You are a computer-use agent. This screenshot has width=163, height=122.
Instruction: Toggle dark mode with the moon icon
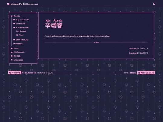154,4
